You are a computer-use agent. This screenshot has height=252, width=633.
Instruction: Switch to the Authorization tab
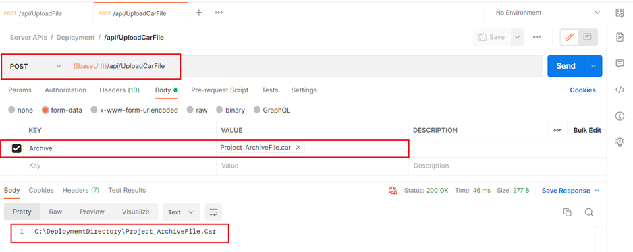pos(65,90)
